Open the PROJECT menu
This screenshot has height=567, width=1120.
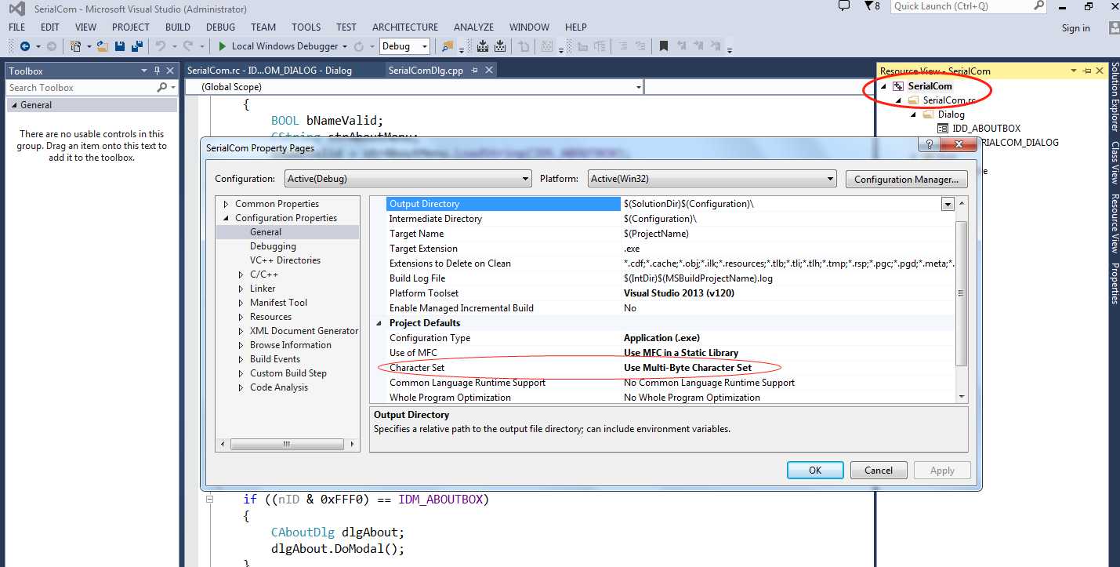[131, 27]
